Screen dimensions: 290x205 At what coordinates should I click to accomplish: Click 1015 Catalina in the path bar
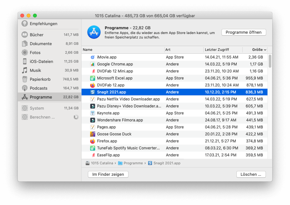[100, 163]
